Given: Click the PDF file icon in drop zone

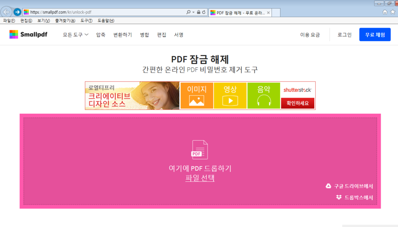Looking at the screenshot, I should pos(199,150).
